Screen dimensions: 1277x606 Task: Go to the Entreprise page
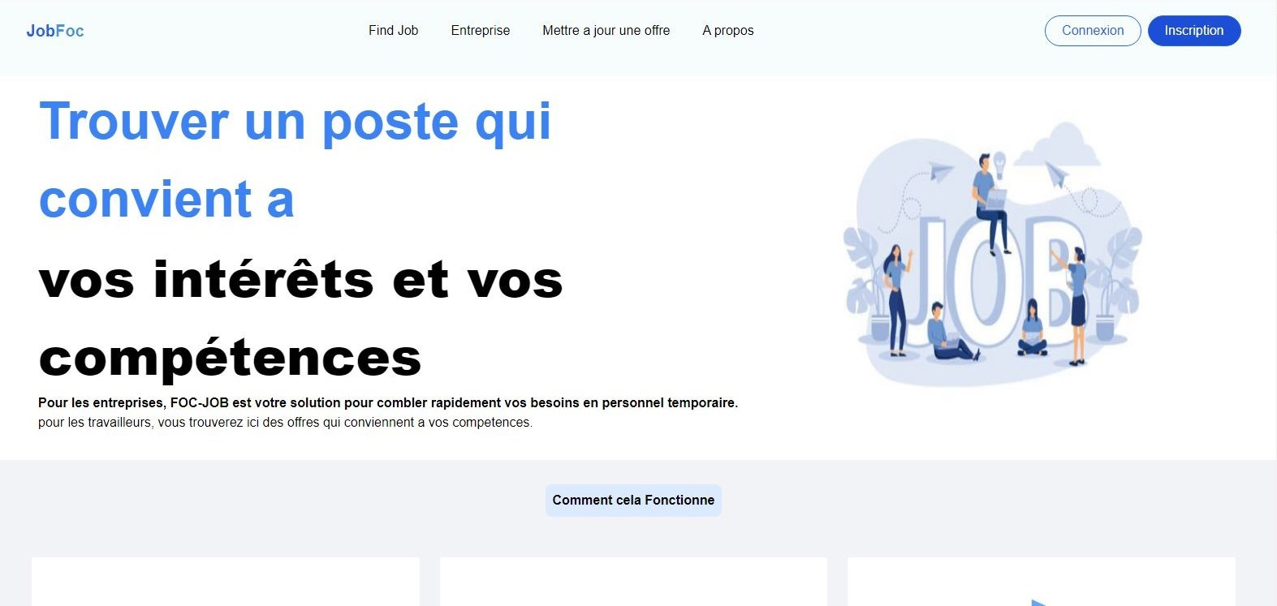480,31
